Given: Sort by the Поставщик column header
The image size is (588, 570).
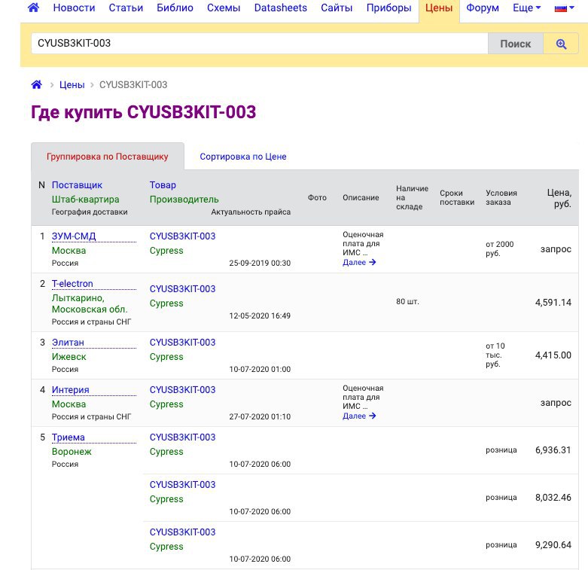Looking at the screenshot, I should 77,185.
